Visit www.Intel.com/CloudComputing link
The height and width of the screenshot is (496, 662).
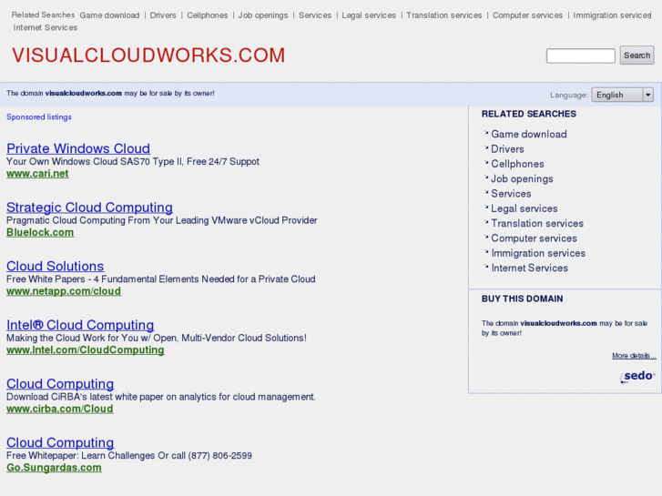click(86, 350)
